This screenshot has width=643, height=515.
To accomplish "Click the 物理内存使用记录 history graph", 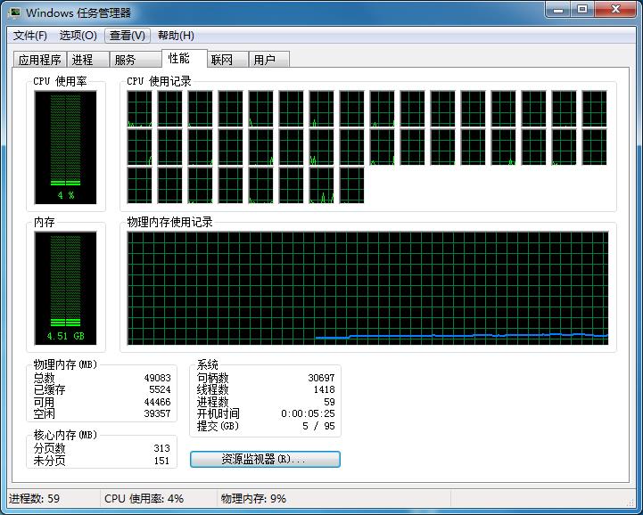I will click(367, 288).
